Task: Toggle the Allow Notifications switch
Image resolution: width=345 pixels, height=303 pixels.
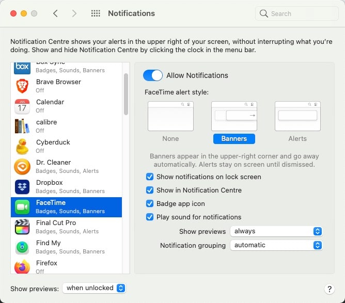Action: [153, 75]
